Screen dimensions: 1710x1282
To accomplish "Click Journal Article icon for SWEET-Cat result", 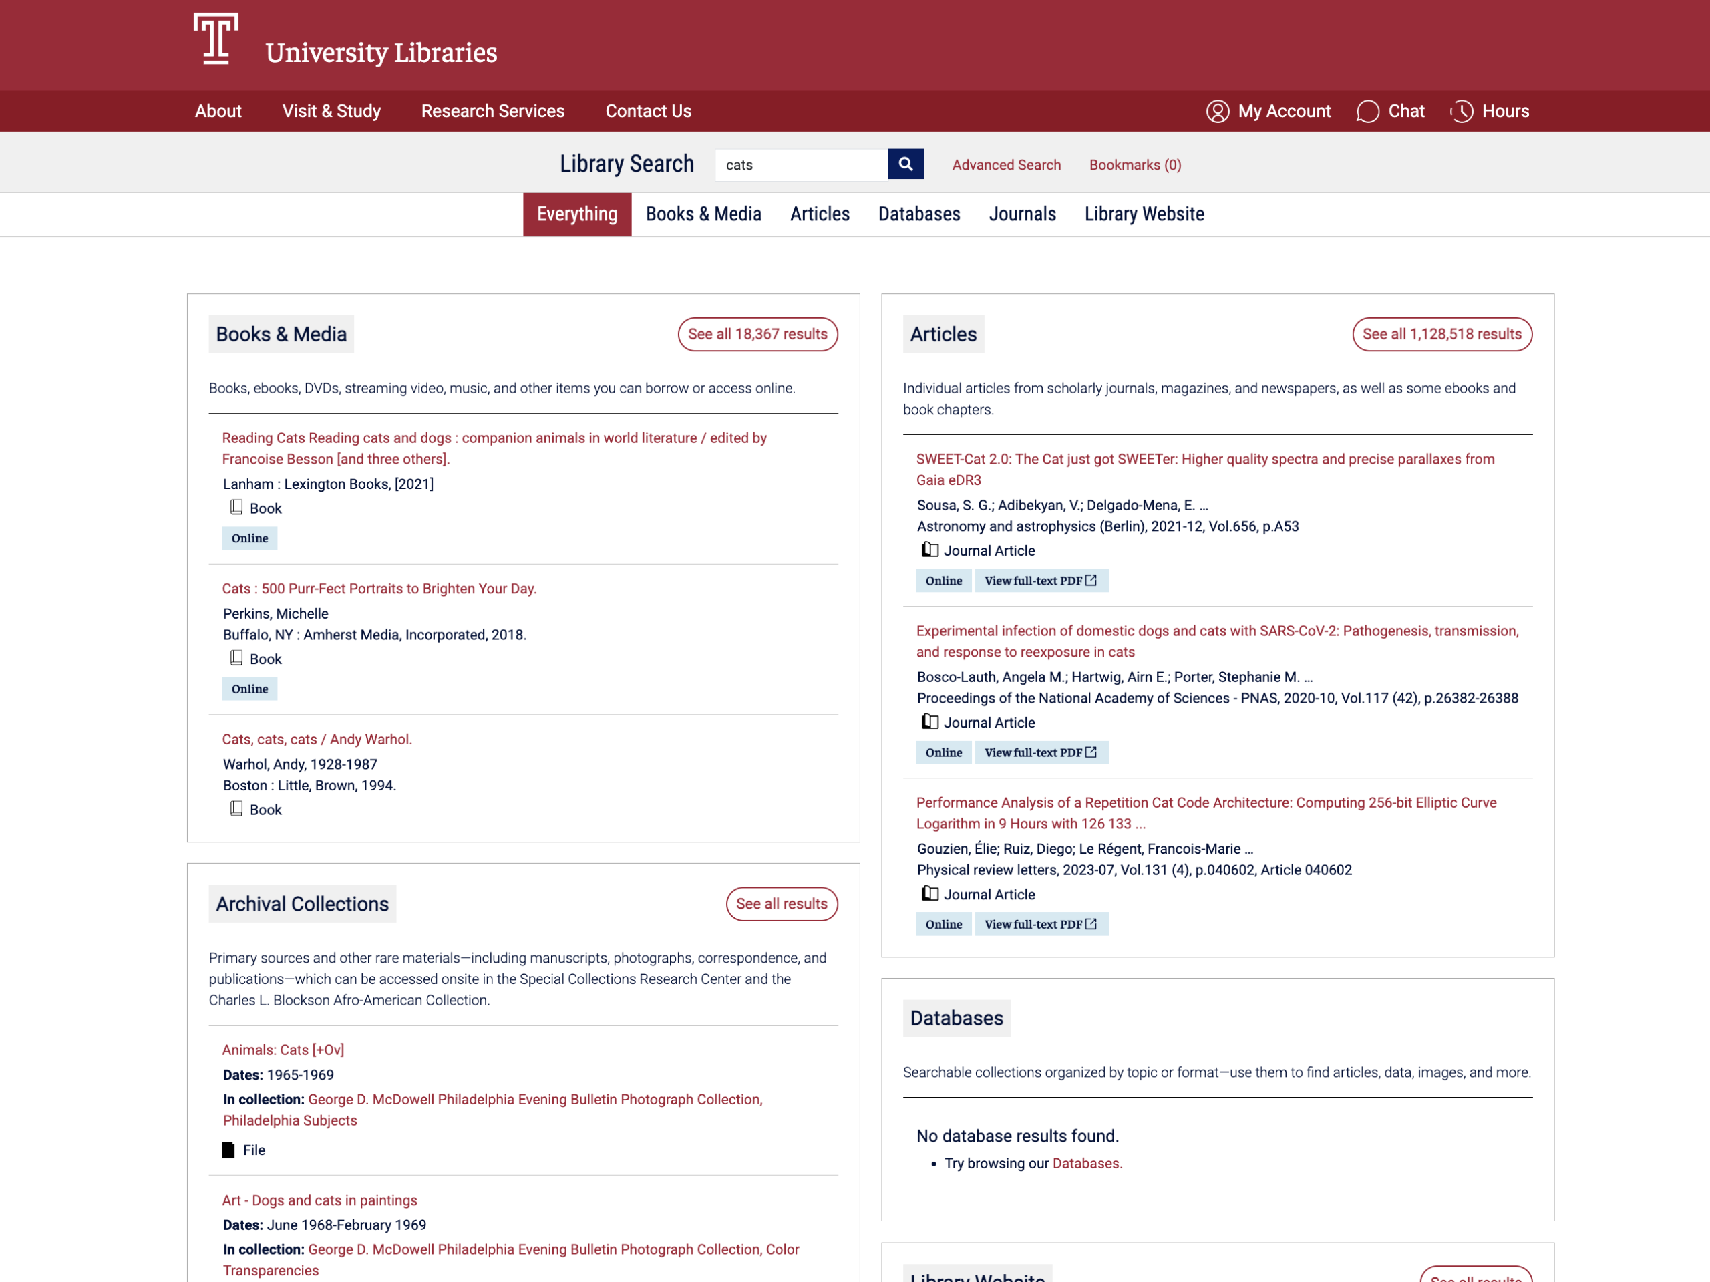I will tap(930, 550).
